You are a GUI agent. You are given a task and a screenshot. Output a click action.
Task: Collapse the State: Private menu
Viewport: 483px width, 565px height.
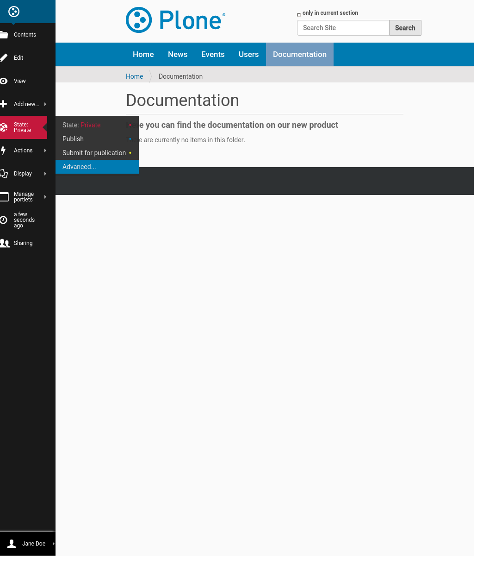[x=23, y=127]
